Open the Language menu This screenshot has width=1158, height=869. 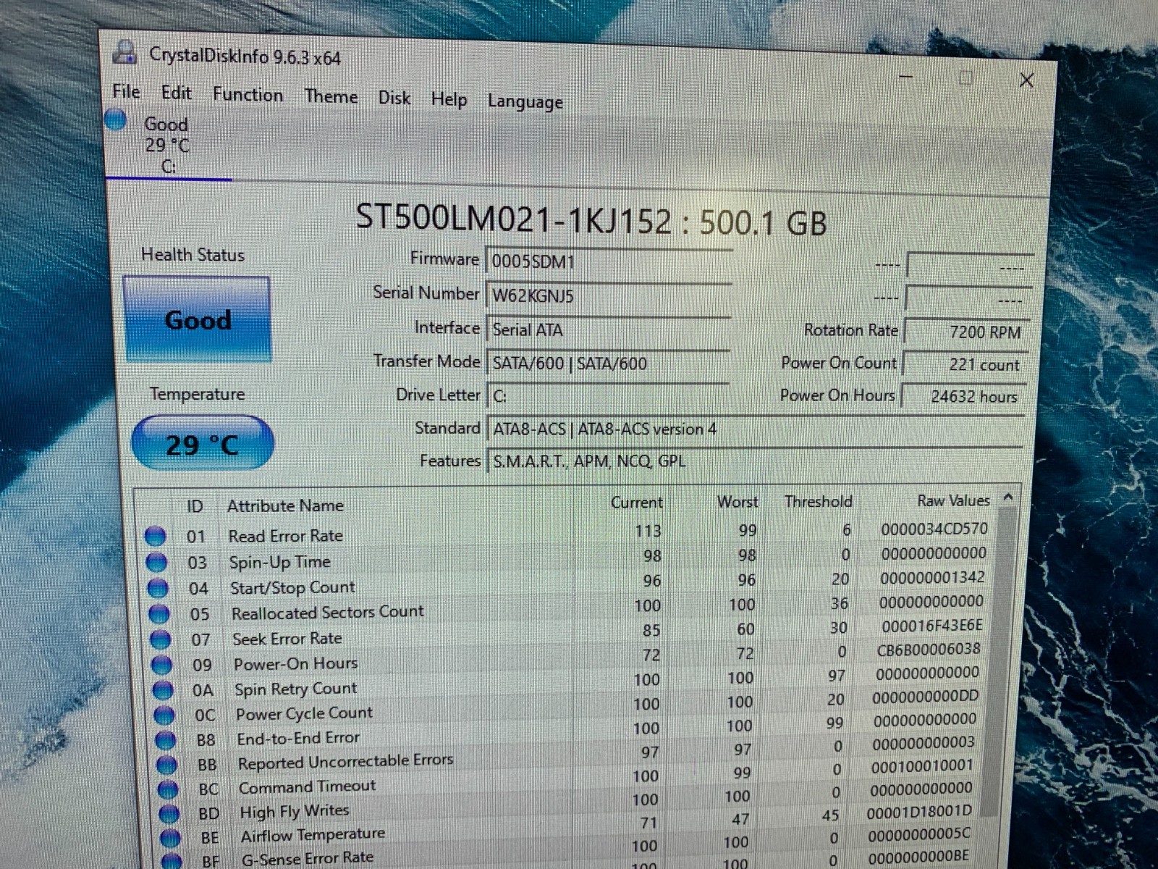tap(525, 101)
